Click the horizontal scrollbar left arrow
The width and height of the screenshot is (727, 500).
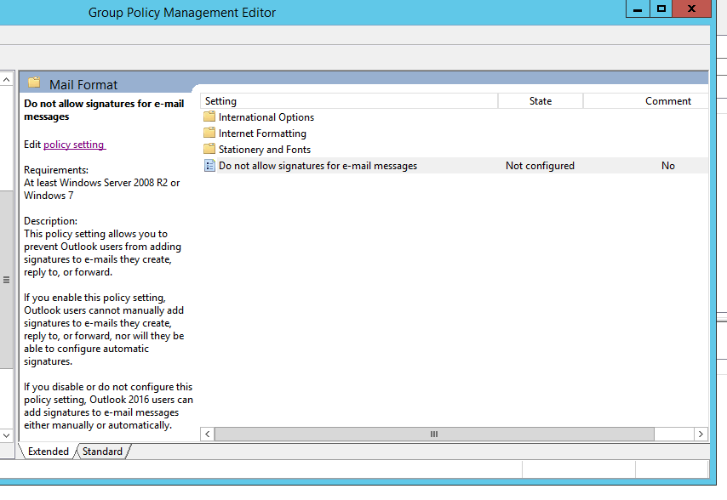207,434
